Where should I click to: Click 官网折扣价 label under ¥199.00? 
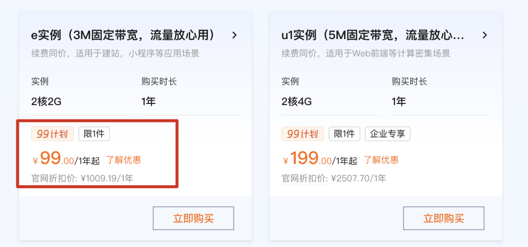click(x=304, y=178)
